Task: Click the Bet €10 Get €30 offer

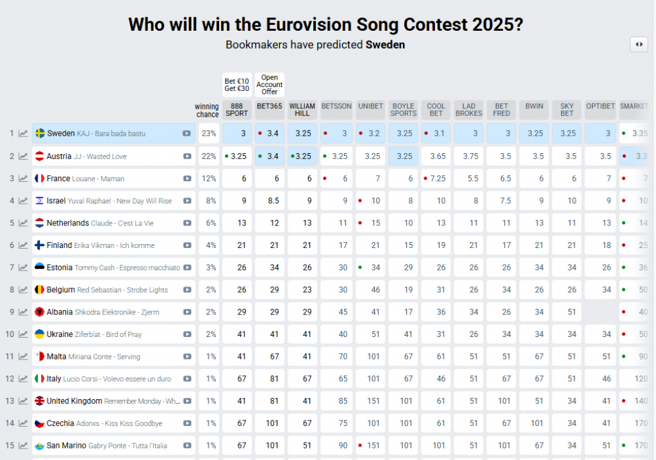Action: pyautogui.click(x=237, y=85)
